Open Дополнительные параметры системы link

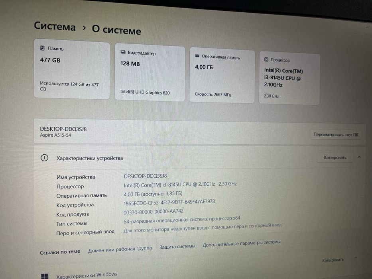[242, 244]
